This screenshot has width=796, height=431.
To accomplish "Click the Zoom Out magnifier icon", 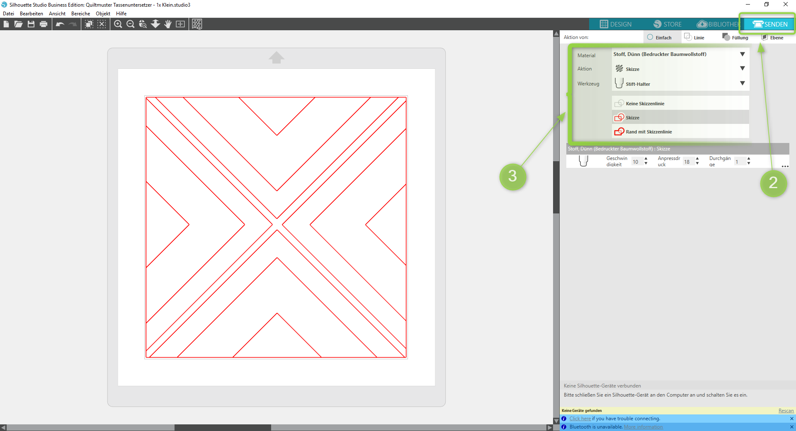I will tap(130, 24).
